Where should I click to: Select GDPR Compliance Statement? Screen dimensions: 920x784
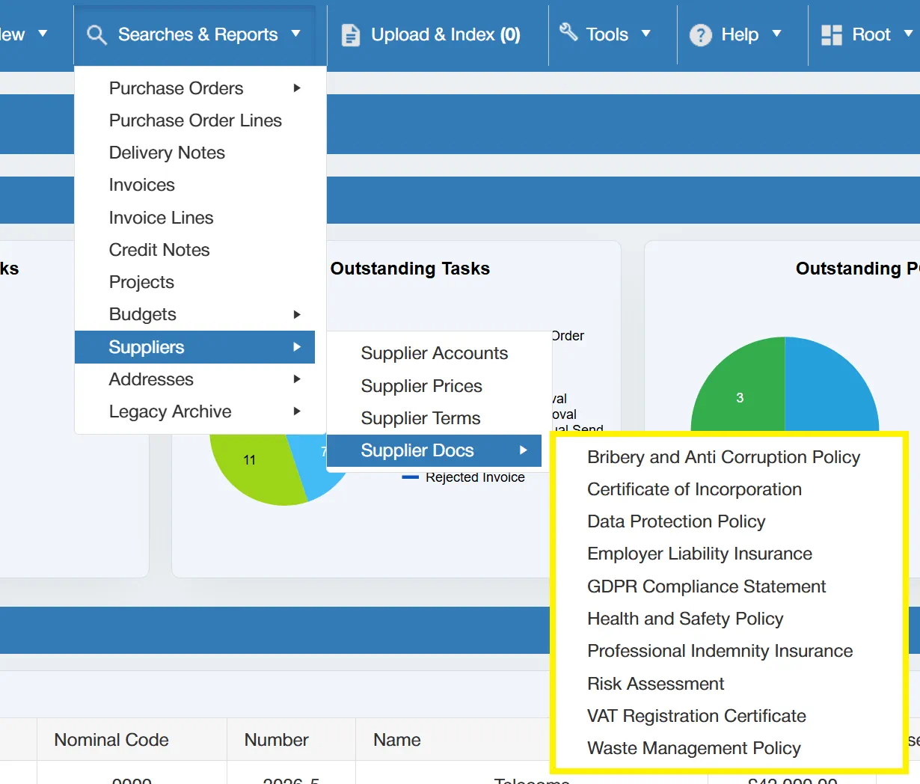tap(706, 587)
